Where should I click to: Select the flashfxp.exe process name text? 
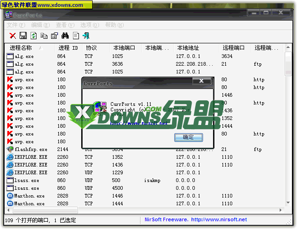(31, 150)
